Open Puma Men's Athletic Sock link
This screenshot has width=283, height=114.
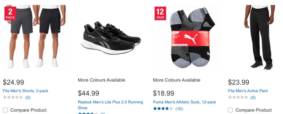coord(184,102)
